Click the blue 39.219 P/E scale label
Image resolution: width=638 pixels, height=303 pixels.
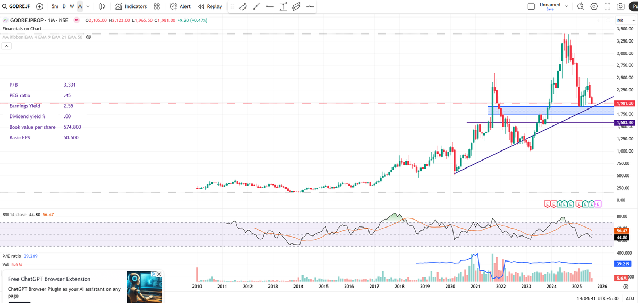pyautogui.click(x=623, y=264)
